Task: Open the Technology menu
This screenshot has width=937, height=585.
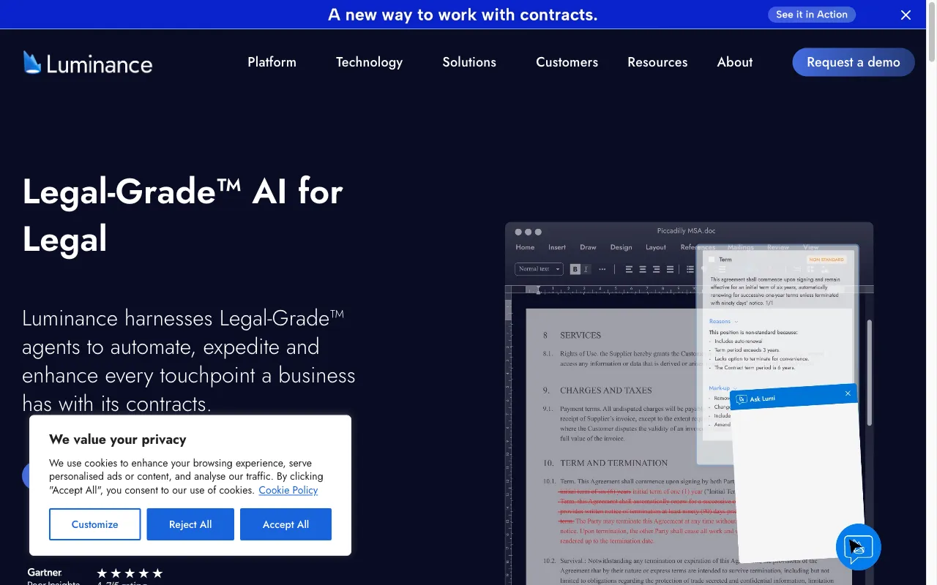Action: point(369,62)
